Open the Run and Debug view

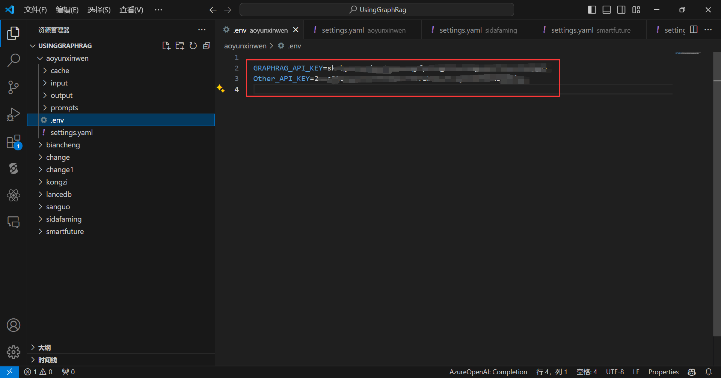point(14,114)
